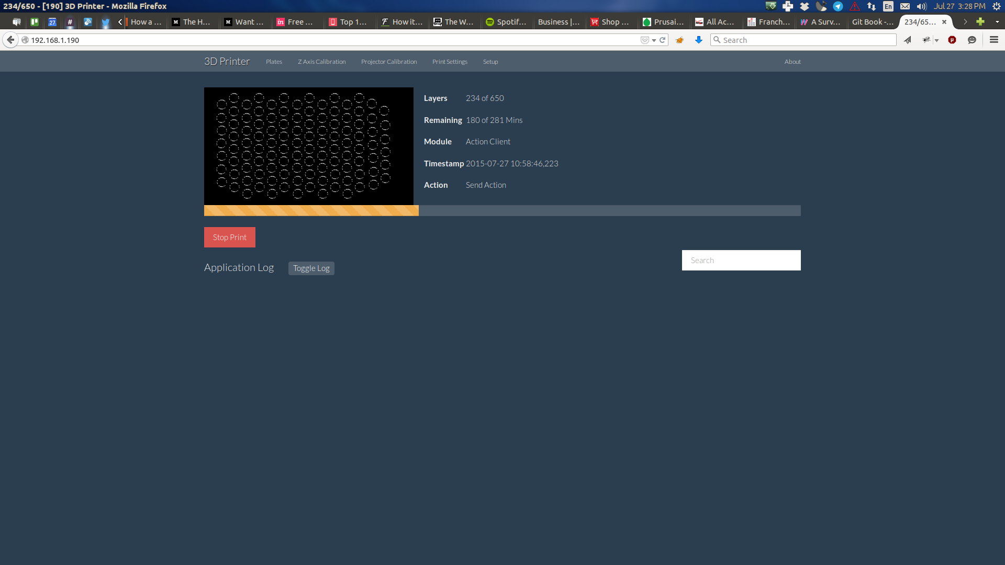This screenshot has width=1005, height=565.
Task: Open the URL bar history dropdown arrow
Action: click(x=654, y=40)
